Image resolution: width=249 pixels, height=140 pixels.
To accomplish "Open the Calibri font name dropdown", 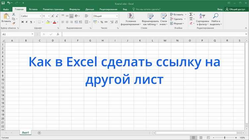I will (x=41, y=16).
